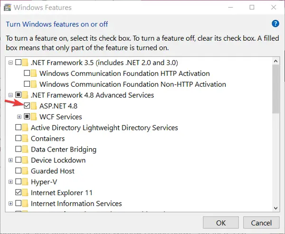
Task: Click folder icon beside ASP.NET 4.8
Action: (34, 106)
